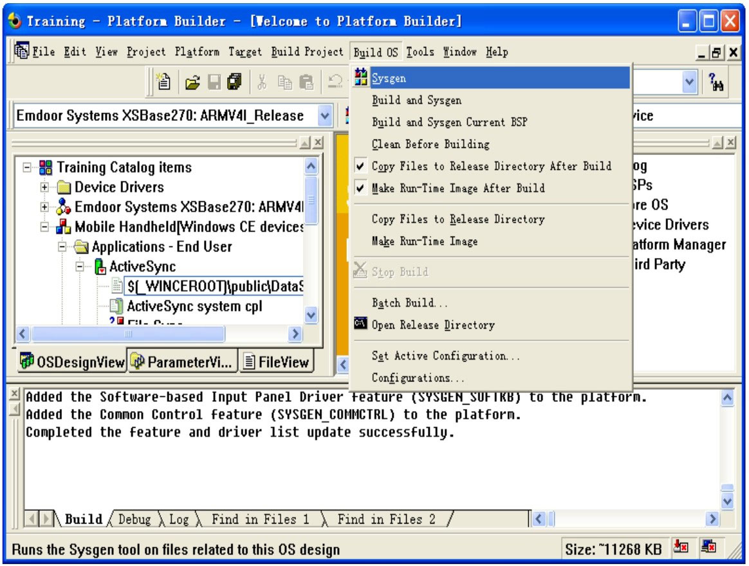
Task: Click the catalog tree vertical scrollbar down arrow
Action: pyautogui.click(x=311, y=315)
